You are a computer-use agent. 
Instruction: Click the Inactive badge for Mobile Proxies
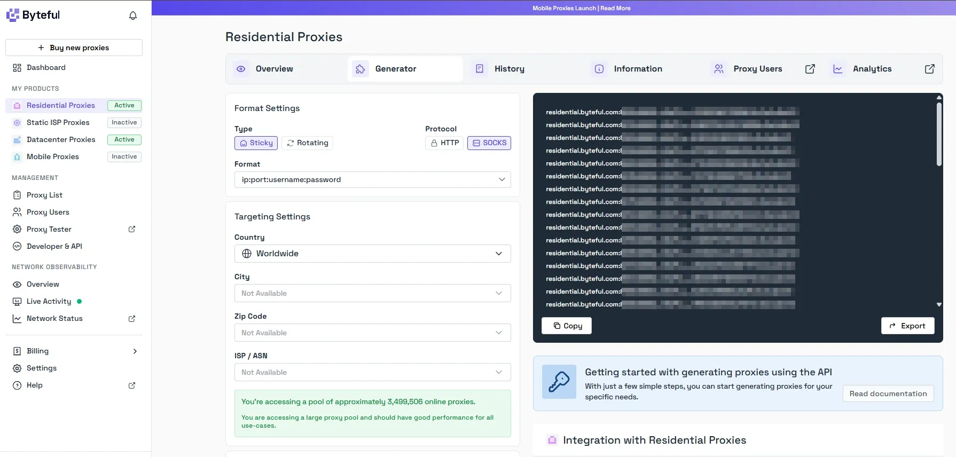tap(124, 157)
